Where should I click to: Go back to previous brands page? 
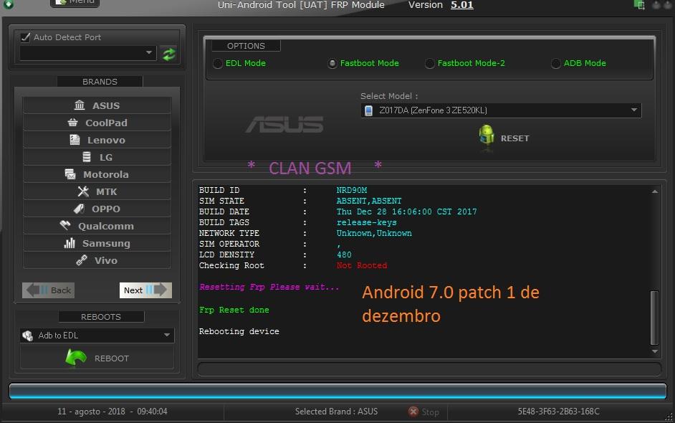pyautogui.click(x=48, y=290)
